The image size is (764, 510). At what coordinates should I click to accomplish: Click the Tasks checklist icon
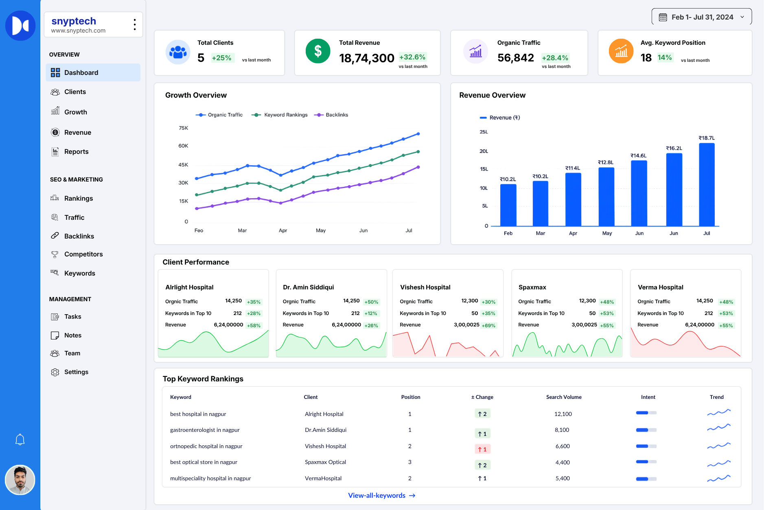coord(55,317)
